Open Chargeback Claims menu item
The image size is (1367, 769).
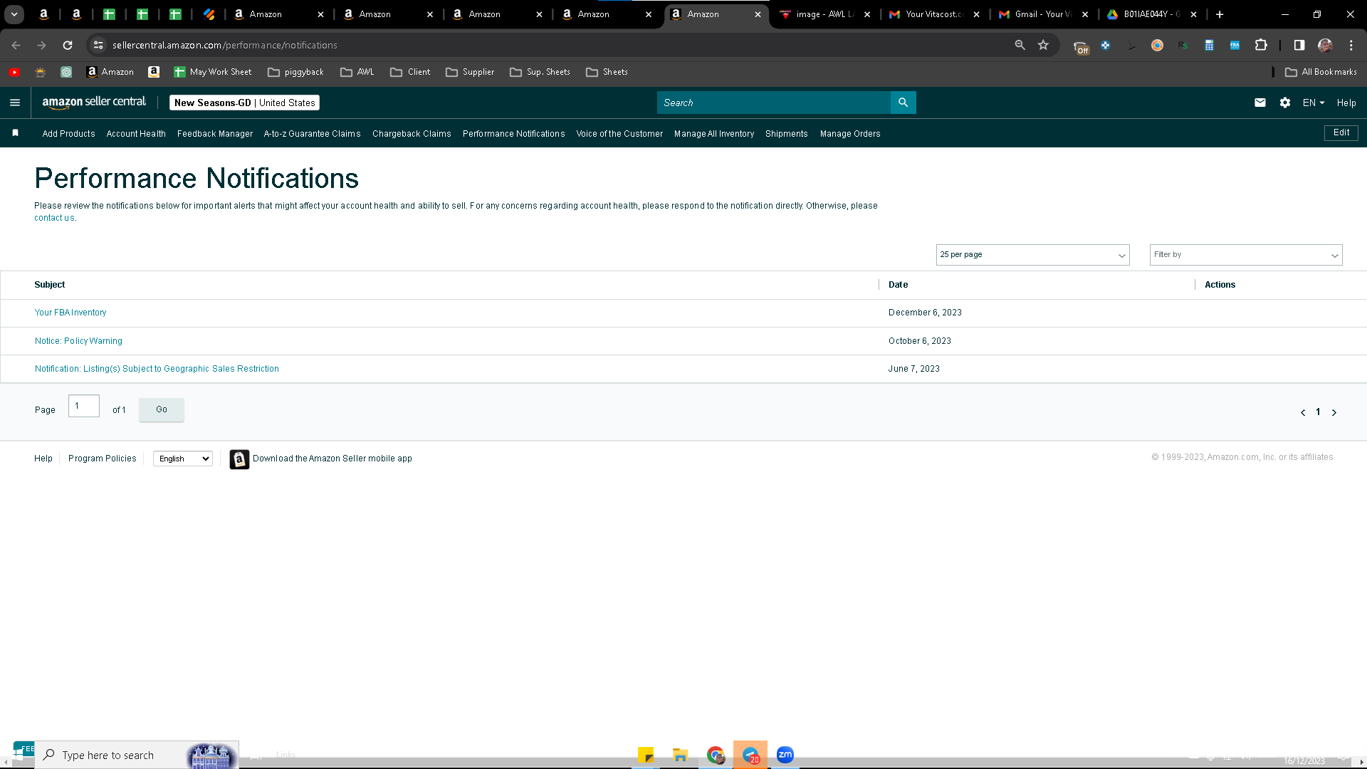(412, 134)
